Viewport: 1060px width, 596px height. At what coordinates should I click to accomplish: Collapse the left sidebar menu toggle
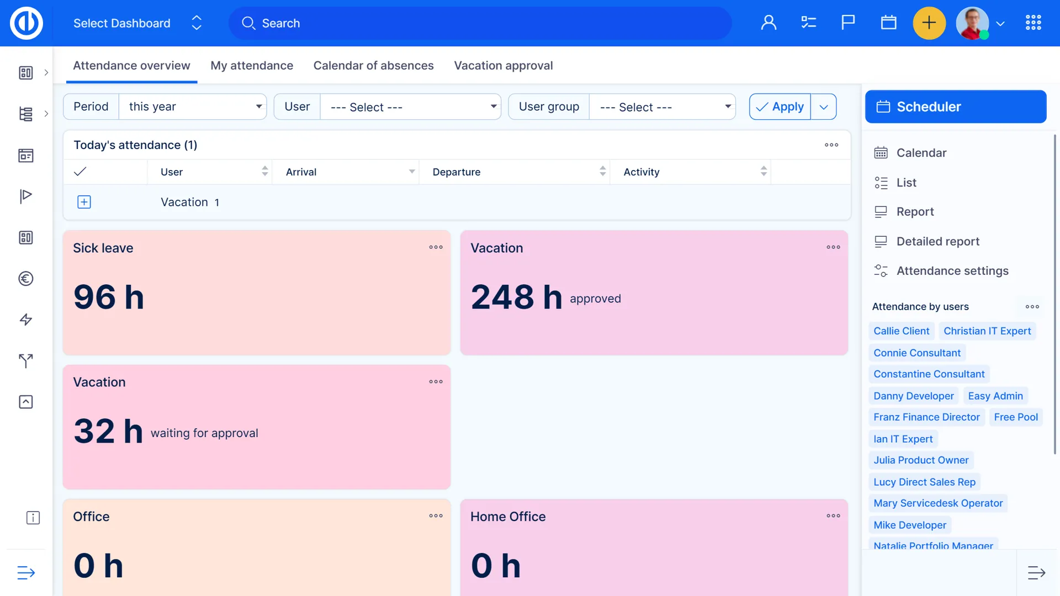pos(26,573)
